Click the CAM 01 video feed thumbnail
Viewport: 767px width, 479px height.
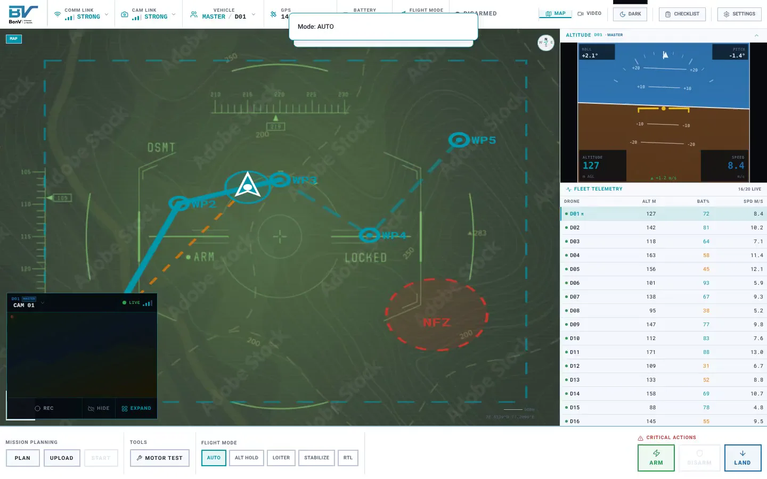(x=82, y=355)
